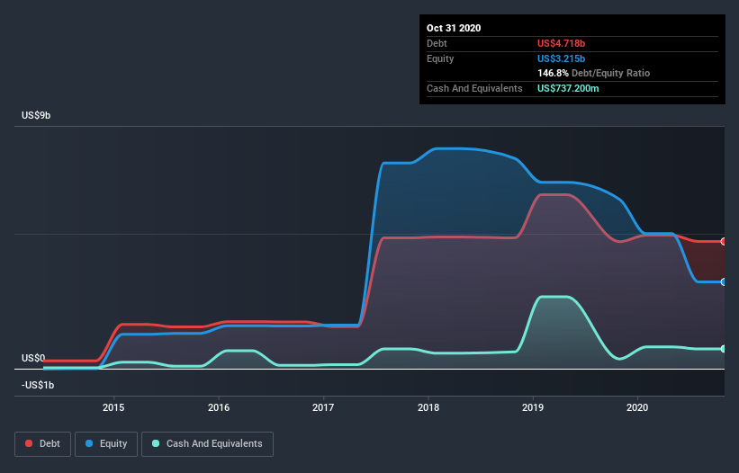The width and height of the screenshot is (739, 473).
Task: Click the Cash And Equivalents tooltip label
Action: (x=474, y=88)
